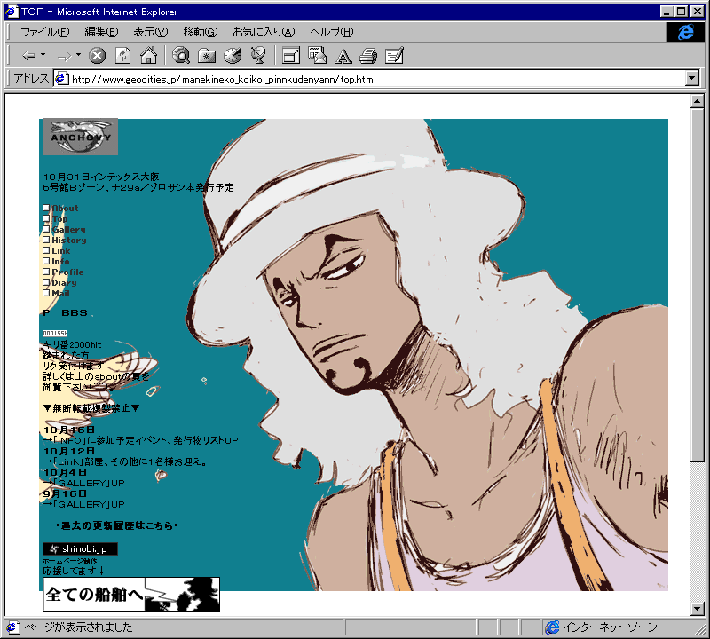Click the 応援してます！ text
710x639 pixels.
74,571
